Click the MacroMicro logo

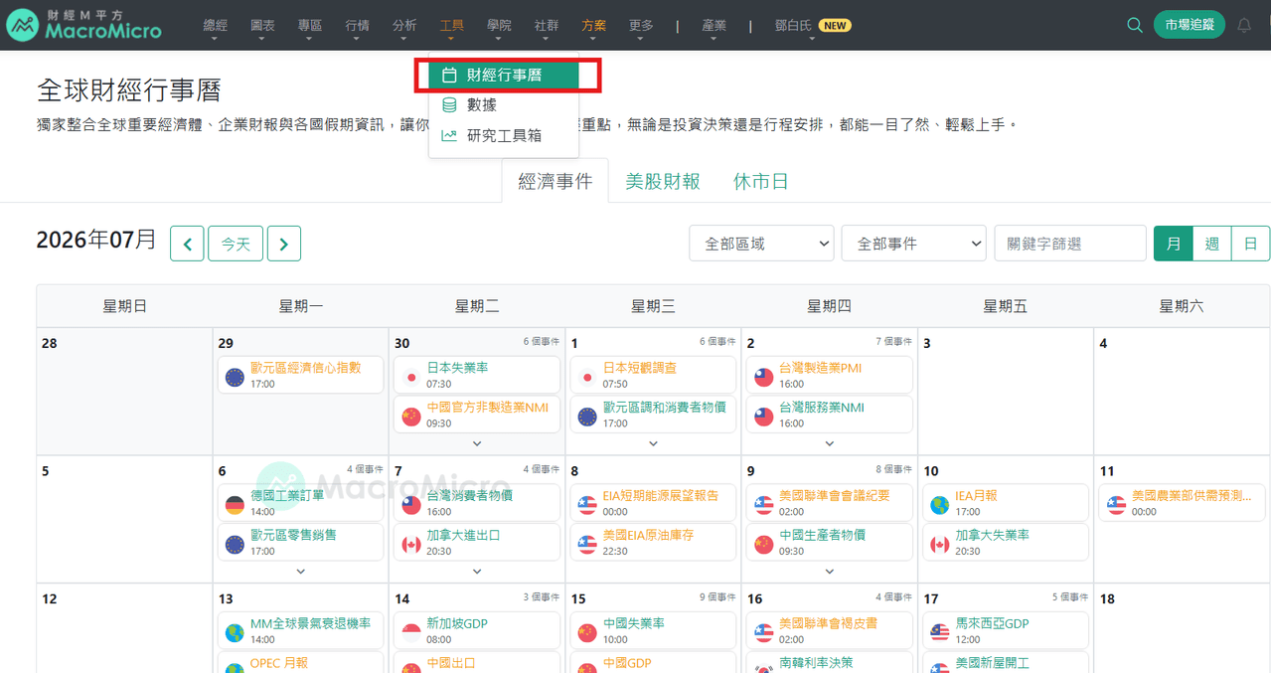(84, 25)
